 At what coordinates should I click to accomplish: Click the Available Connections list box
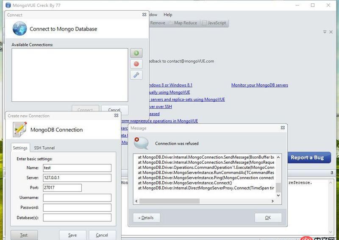(x=70, y=75)
